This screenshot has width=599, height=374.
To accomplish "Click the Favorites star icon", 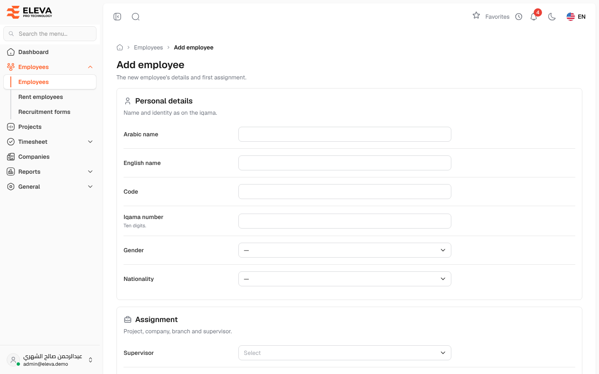I will coord(476,15).
